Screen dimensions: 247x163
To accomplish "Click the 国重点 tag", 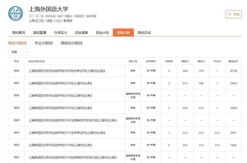I will [x=69, y=16].
